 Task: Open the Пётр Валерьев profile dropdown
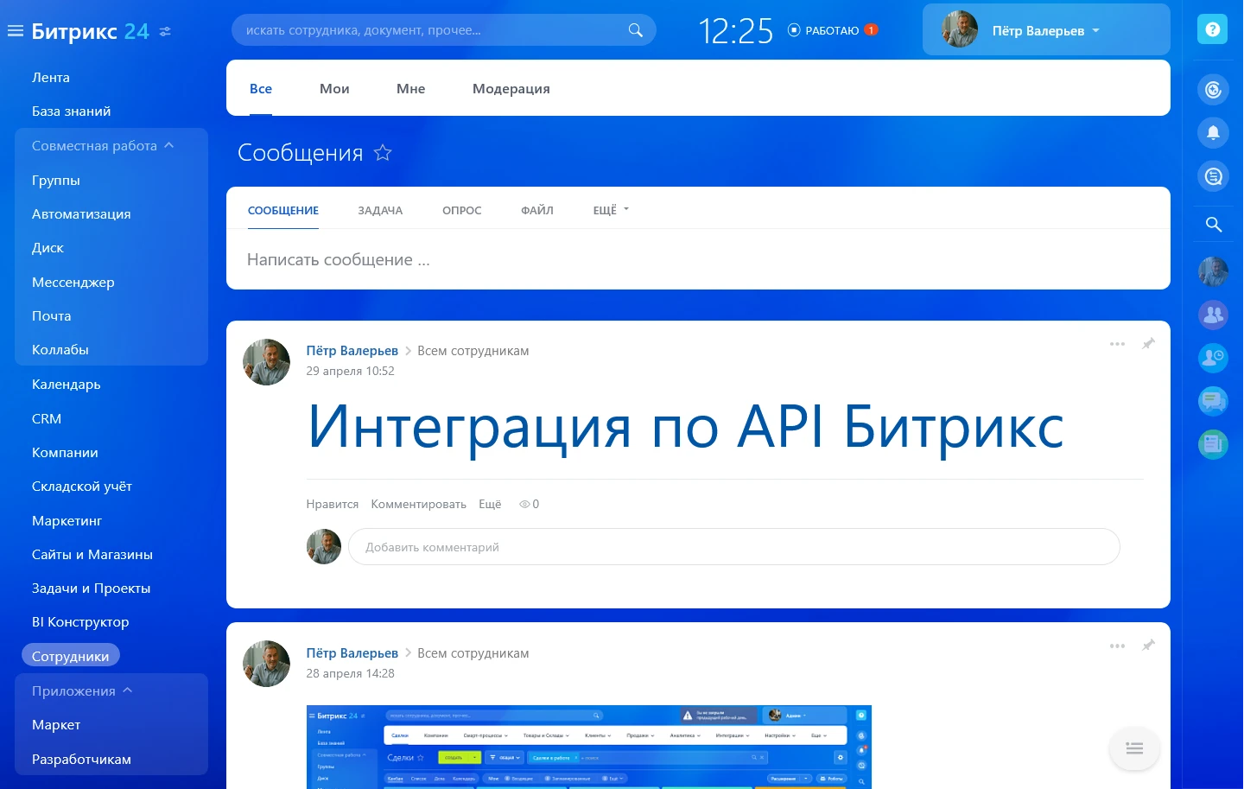pos(1045,29)
